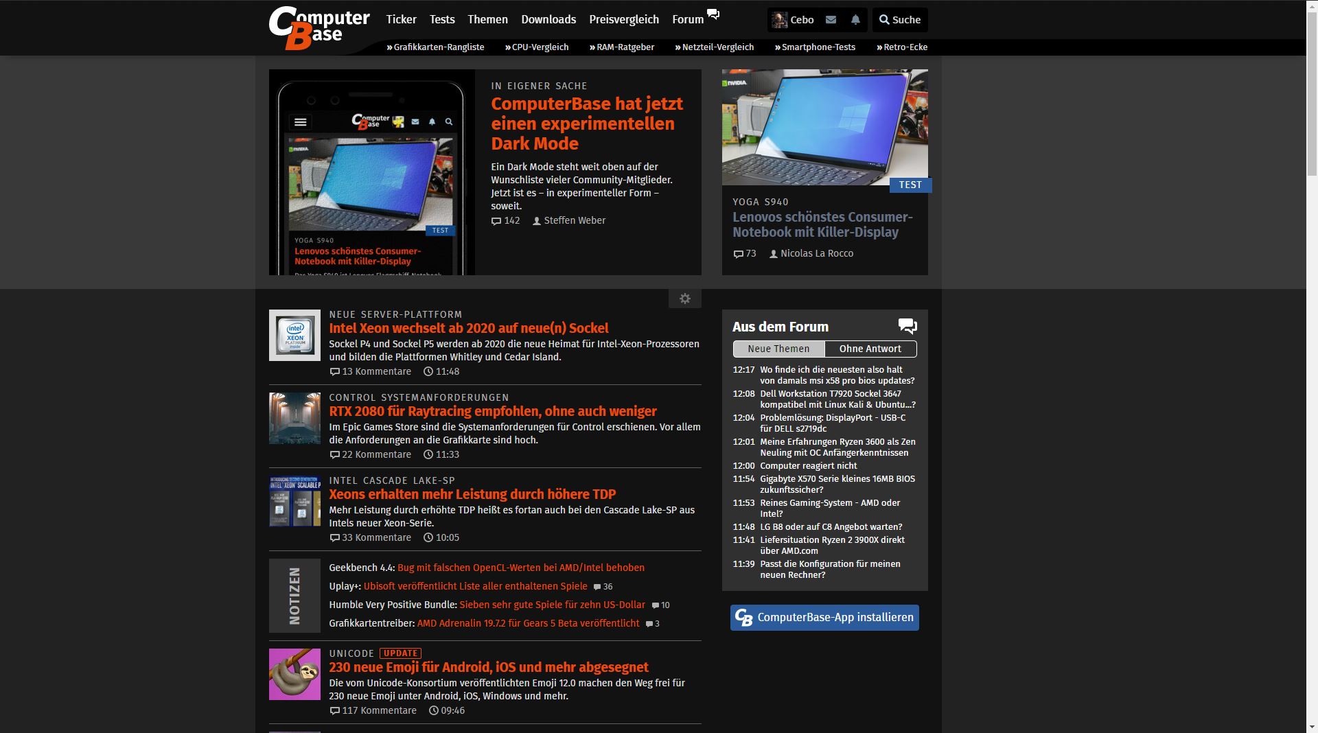Open Sieben sehr gute Spiele note
Image resolution: width=1318 pixels, height=733 pixels.
pyautogui.click(x=553, y=605)
